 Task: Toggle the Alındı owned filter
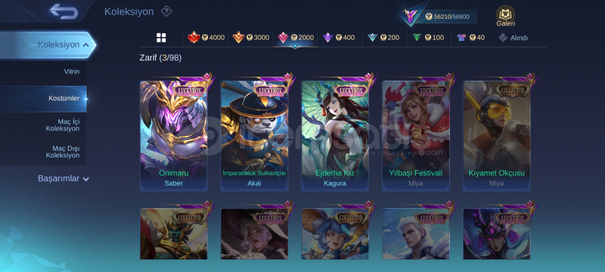(x=513, y=38)
